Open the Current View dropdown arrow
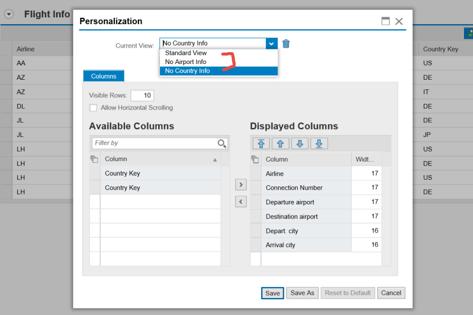The image size is (473, 315). [271, 43]
